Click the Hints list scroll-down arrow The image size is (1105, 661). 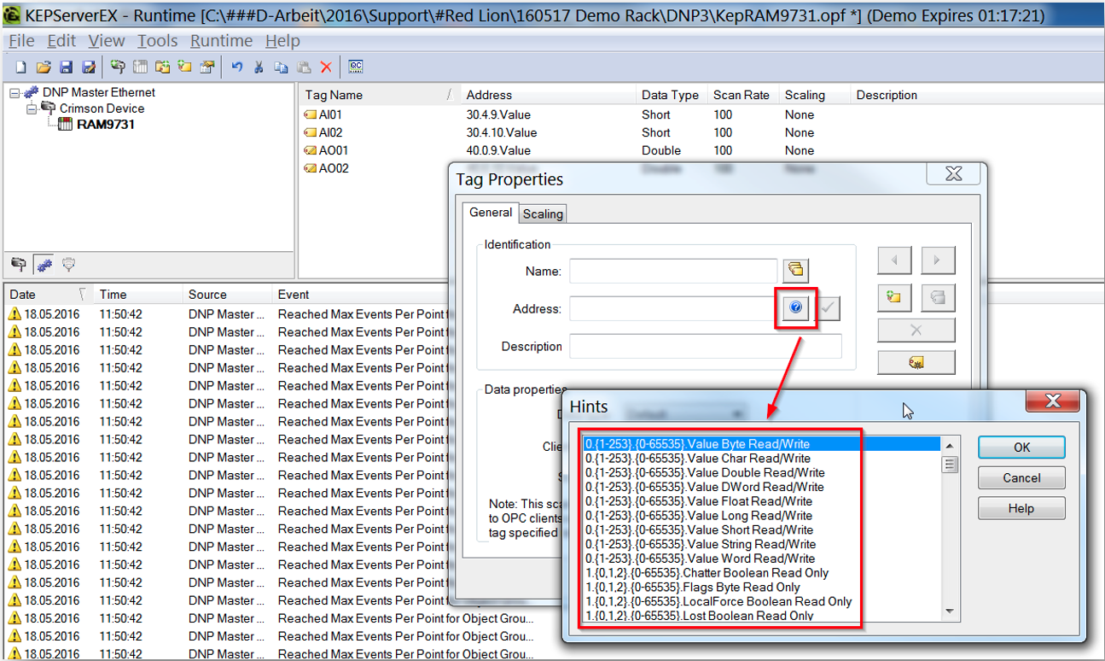tap(950, 611)
